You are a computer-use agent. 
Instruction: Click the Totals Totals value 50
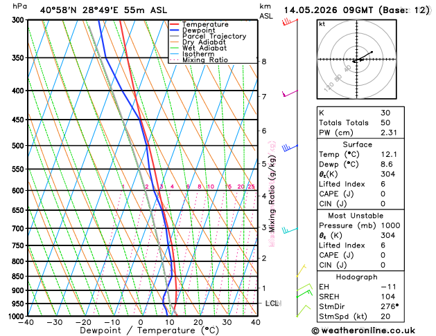(x=385, y=123)
